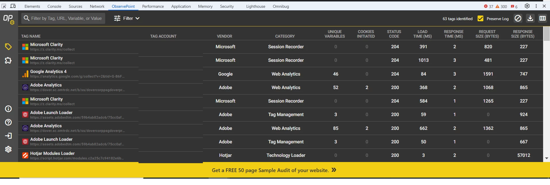Click the ObservePoint logo icon

(x=9, y=19)
